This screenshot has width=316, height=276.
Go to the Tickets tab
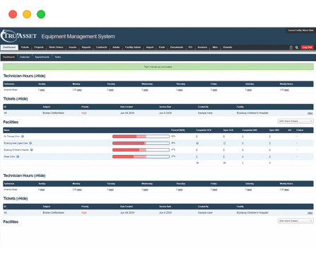tap(25, 47)
